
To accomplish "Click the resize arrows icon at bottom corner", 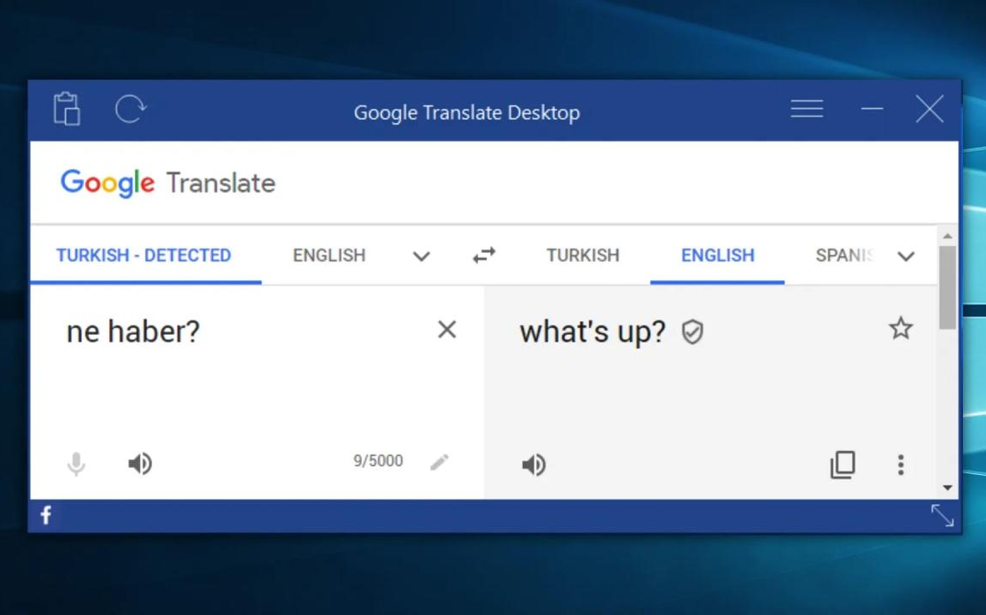I will point(942,516).
